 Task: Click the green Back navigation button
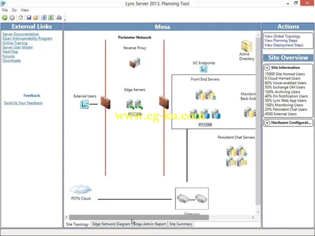click(5, 18)
